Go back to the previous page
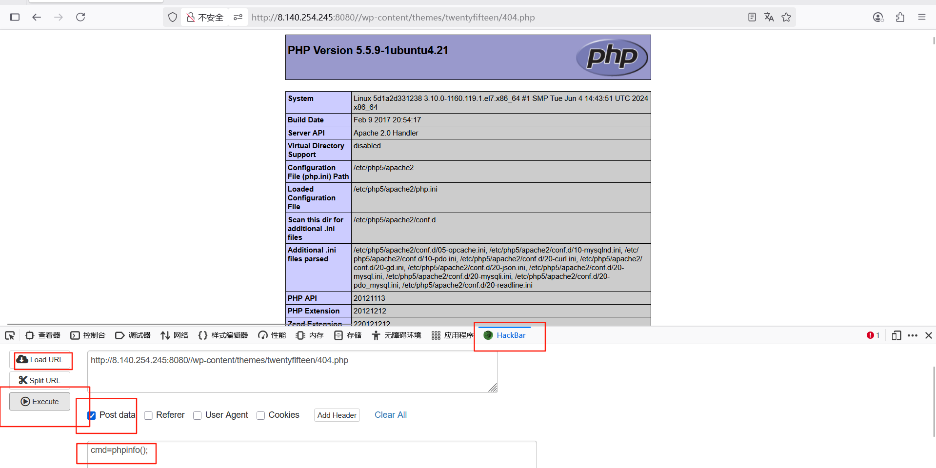Screen dimensions: 936x468 [x=37, y=17]
